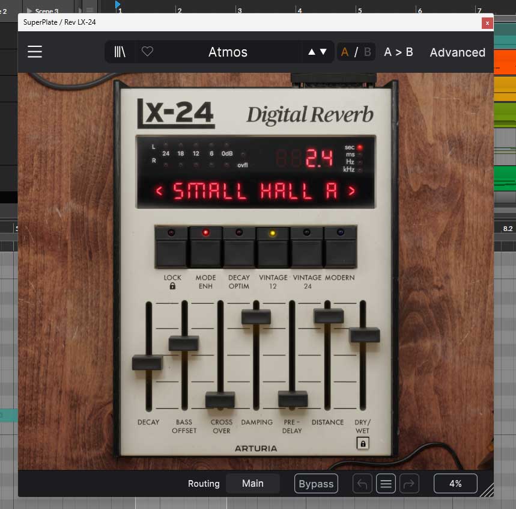Click the blue playhead marker in DAW timeline
Viewport: 516px width, 509px height.
tap(118, 4)
